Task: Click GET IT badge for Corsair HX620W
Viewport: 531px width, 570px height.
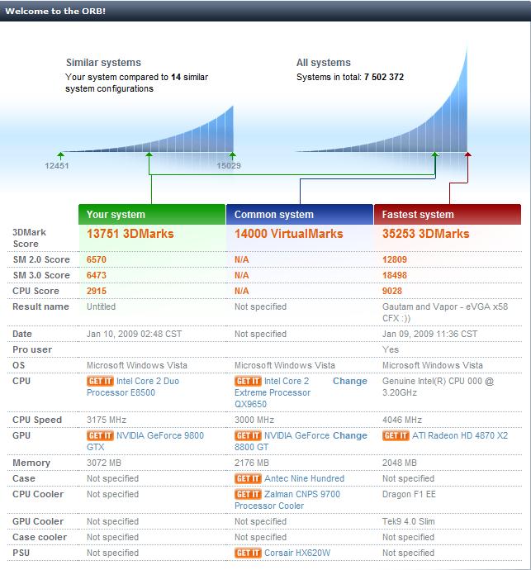Action: pyautogui.click(x=248, y=553)
